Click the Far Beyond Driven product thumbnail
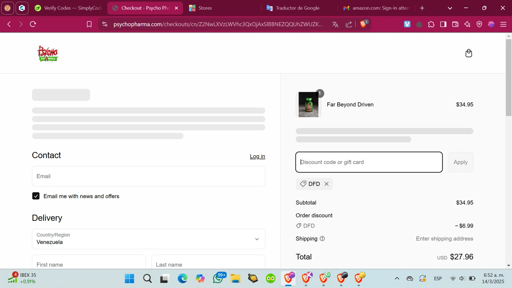The width and height of the screenshot is (512, 288). click(x=309, y=104)
